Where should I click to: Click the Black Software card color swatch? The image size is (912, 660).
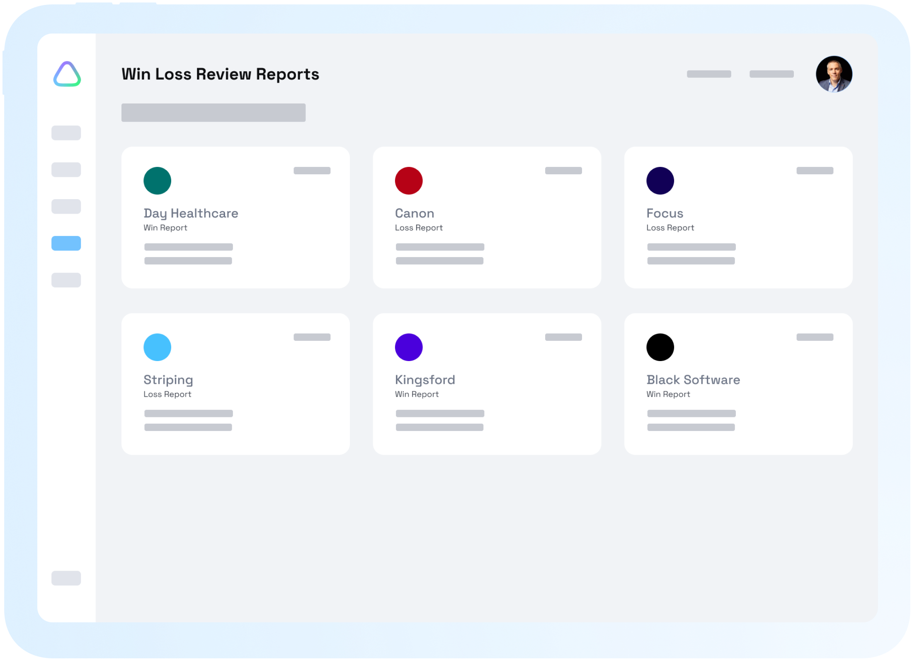point(660,347)
